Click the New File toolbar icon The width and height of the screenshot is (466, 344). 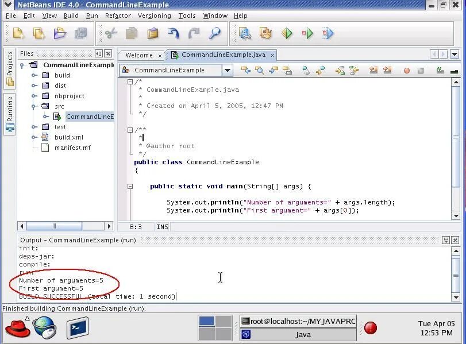coord(19,33)
